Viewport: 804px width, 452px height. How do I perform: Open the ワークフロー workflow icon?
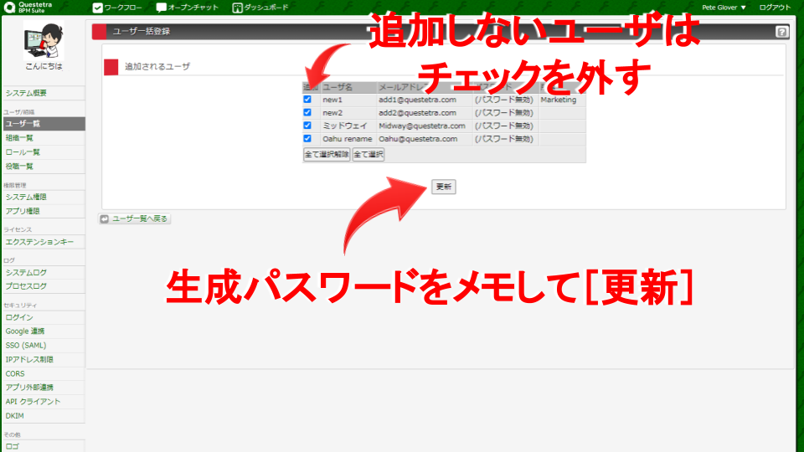coord(97,8)
